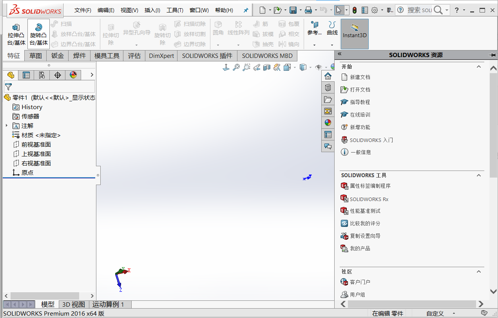Expand the 开始 section in SOLIDWORKS 资源 panel

[479, 66]
